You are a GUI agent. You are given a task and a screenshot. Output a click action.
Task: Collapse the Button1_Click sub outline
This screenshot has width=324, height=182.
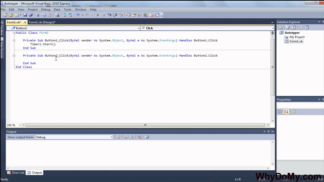coord(14,40)
